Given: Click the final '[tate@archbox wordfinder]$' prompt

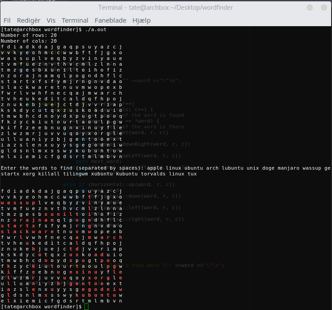Looking at the screenshot, I should coord(41,306).
